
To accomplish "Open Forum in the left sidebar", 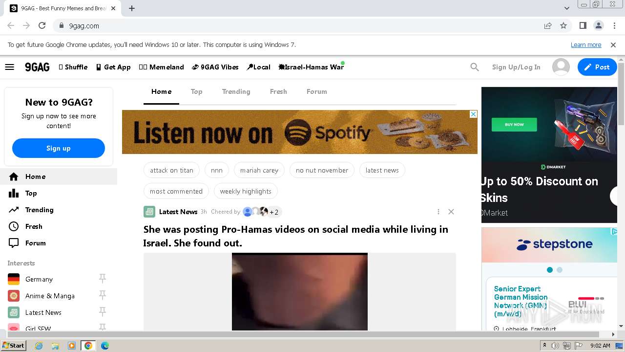I will coord(59,243).
